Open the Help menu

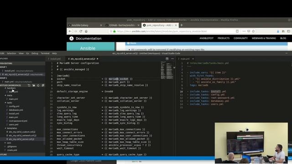point(54,53)
